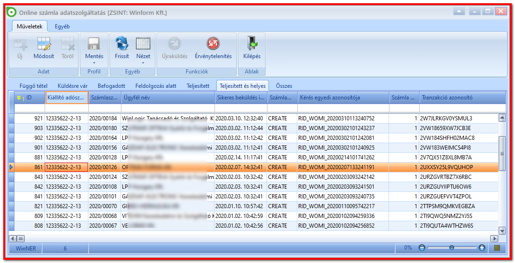The height and width of the screenshot is (263, 515).
Task: Click the Érvénytelenítés red invalidate icon
Action: click(213, 44)
